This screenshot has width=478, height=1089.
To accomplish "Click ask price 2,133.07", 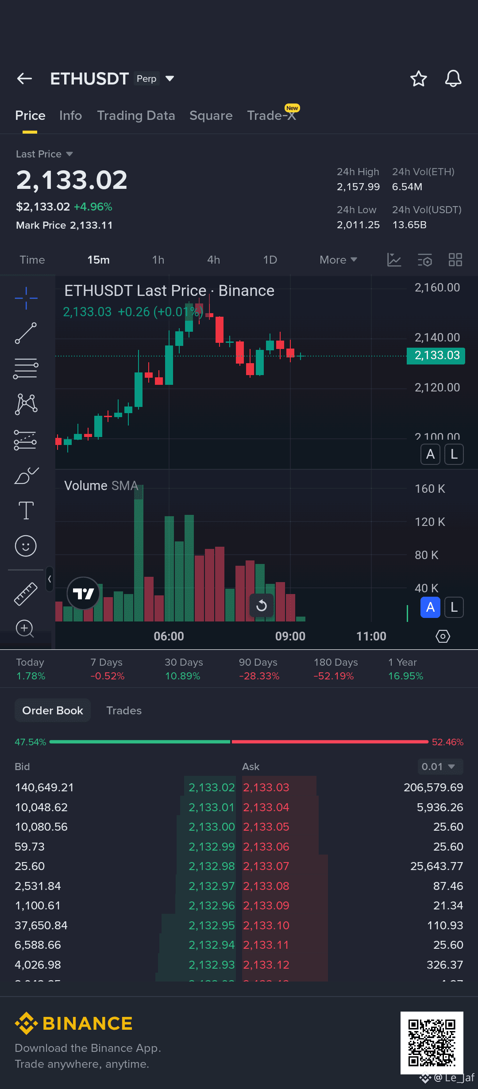I will coord(266,866).
